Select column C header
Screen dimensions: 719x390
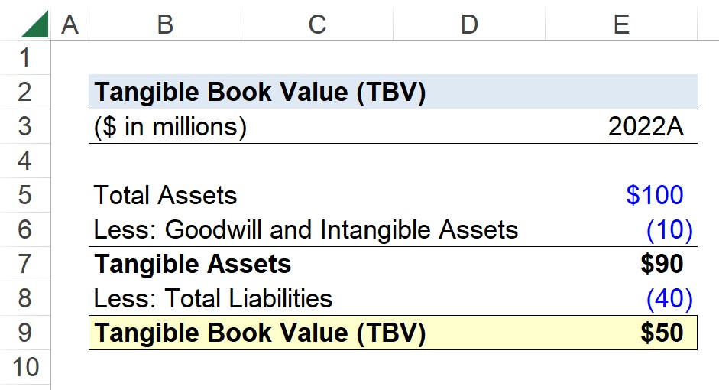tap(317, 24)
